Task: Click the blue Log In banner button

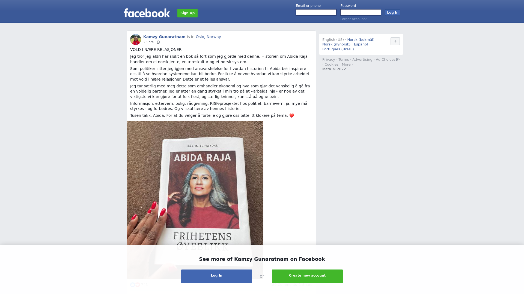Action: tap(217, 276)
